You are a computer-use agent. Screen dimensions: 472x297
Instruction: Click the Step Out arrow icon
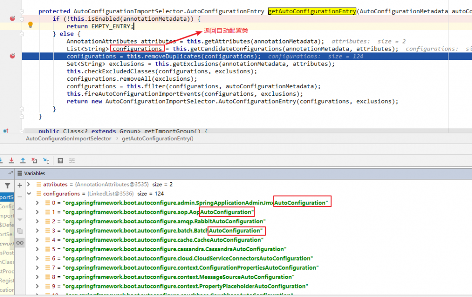[23, 161]
